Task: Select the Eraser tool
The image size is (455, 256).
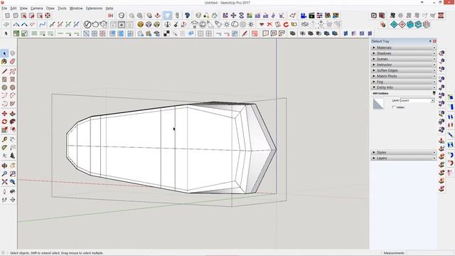Action: (13, 62)
